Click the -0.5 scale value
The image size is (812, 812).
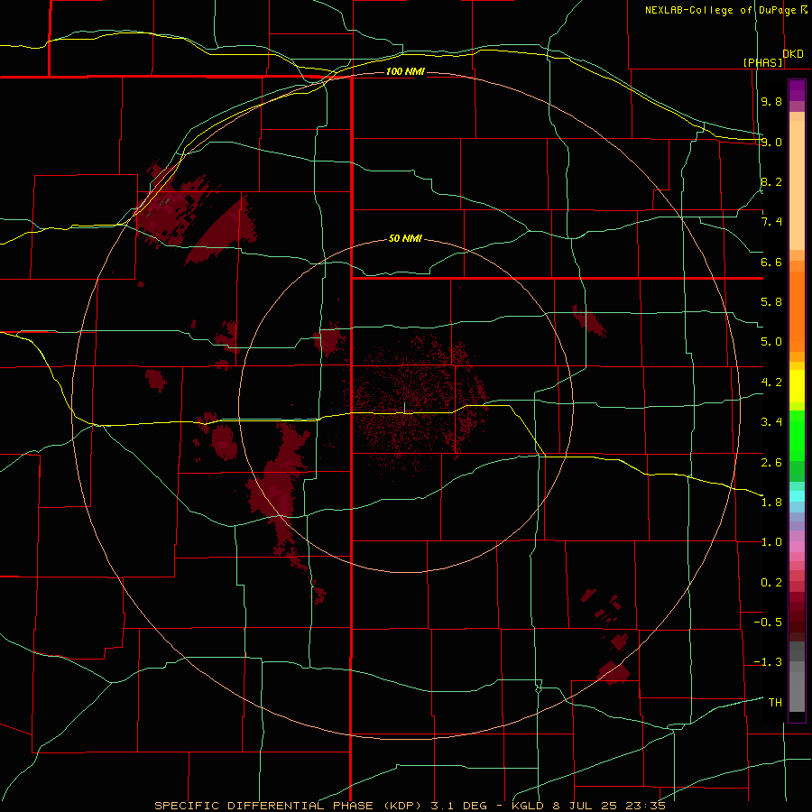[x=768, y=623]
